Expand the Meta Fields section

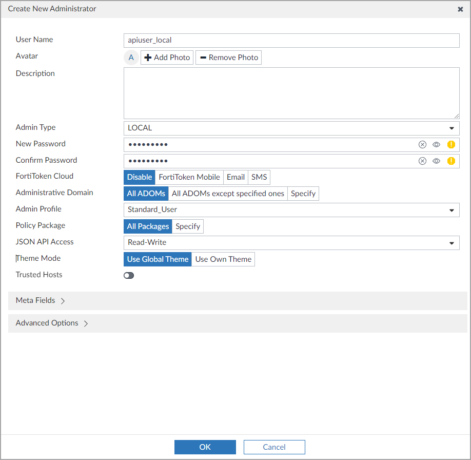tap(41, 301)
